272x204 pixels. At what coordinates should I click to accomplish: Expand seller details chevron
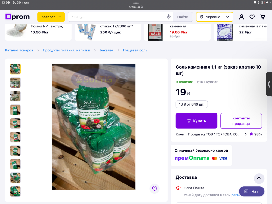pos(246,134)
